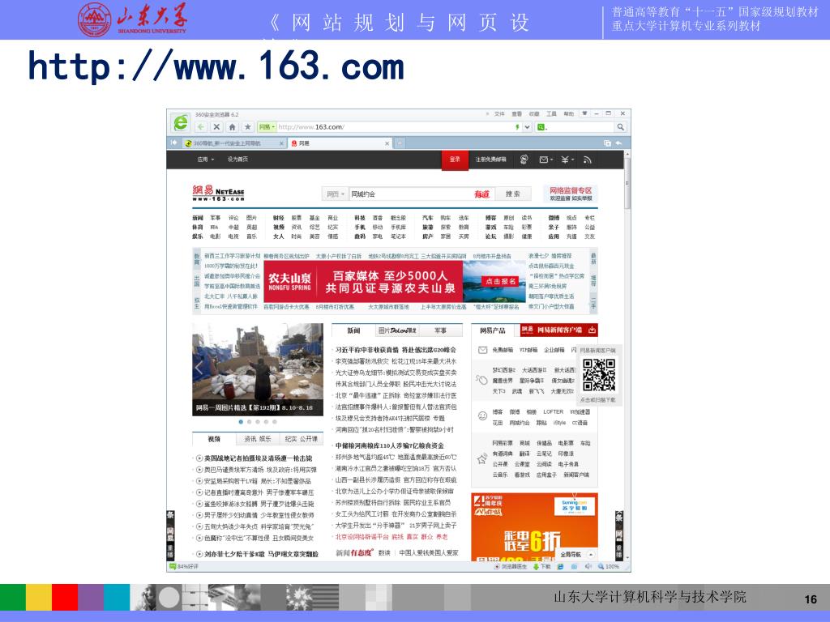The image size is (830, 622).
Task: Click the envelope icon beside 免费邮箱 products row
Action: [x=482, y=350]
